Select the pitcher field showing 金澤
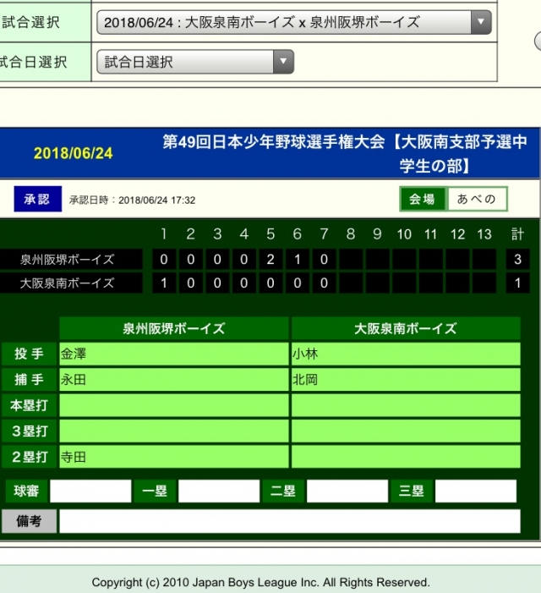The width and height of the screenshot is (541, 593). point(173,354)
